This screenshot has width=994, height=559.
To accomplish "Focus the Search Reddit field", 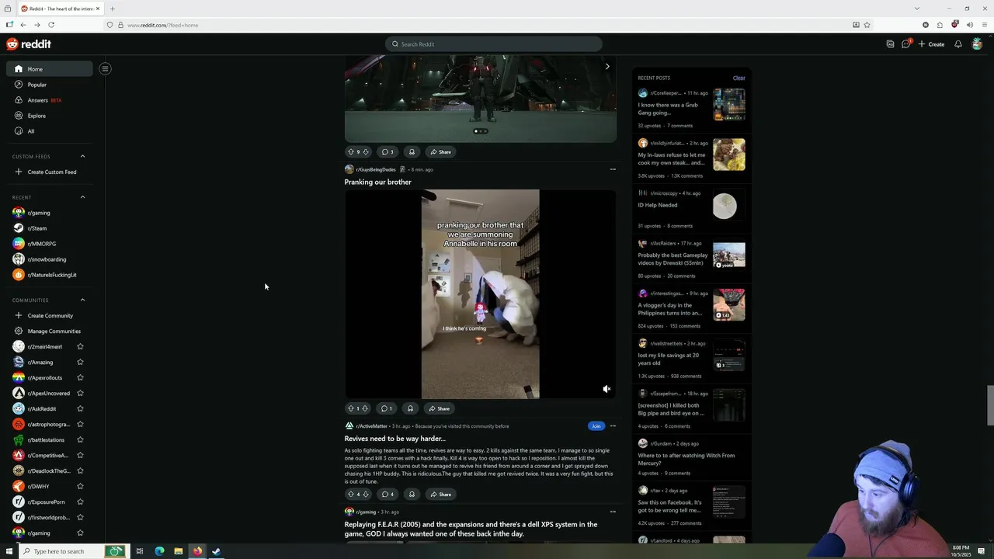I will (494, 44).
